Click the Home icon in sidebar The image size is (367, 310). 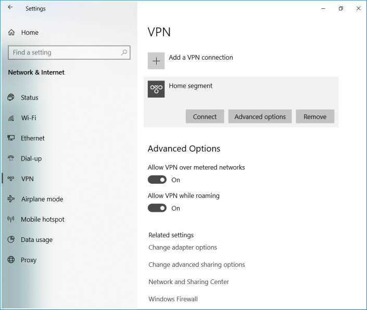11,33
